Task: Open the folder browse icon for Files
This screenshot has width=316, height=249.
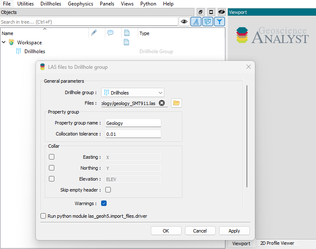Action: pyautogui.click(x=176, y=103)
